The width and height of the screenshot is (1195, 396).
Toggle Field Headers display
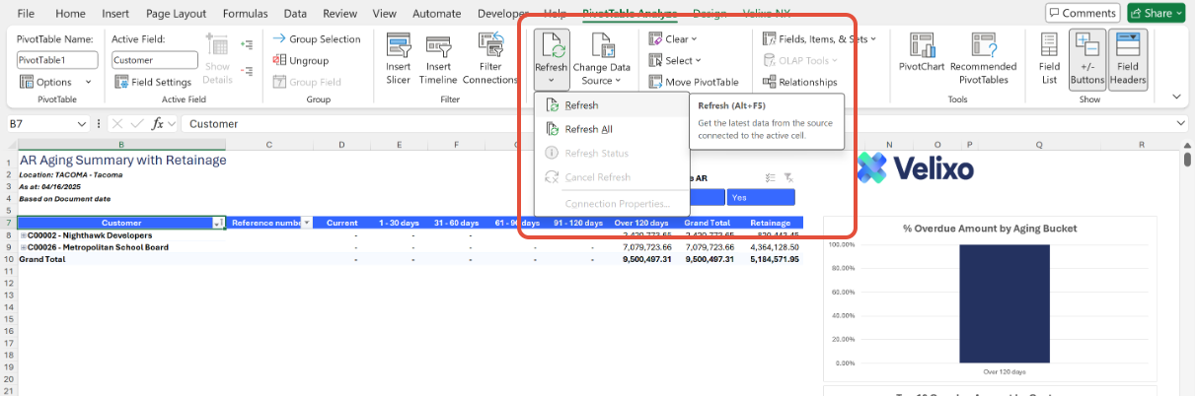coord(1127,59)
